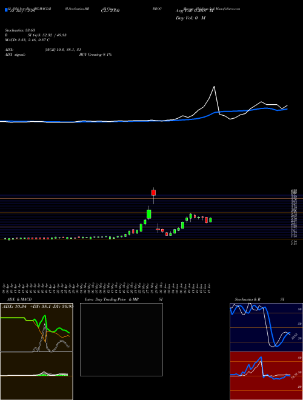Click the 'ADX signal:' label
The height and width of the screenshot is (400, 303).
[15, 55]
